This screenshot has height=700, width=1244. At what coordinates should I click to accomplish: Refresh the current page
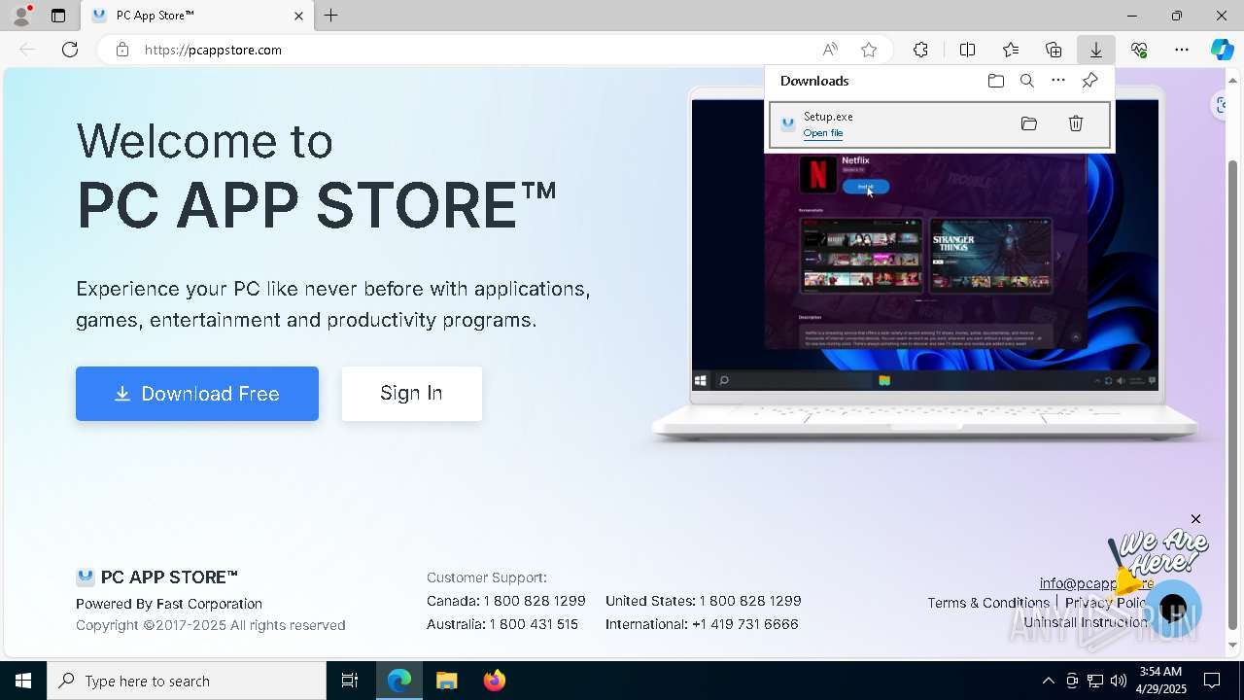(70, 50)
